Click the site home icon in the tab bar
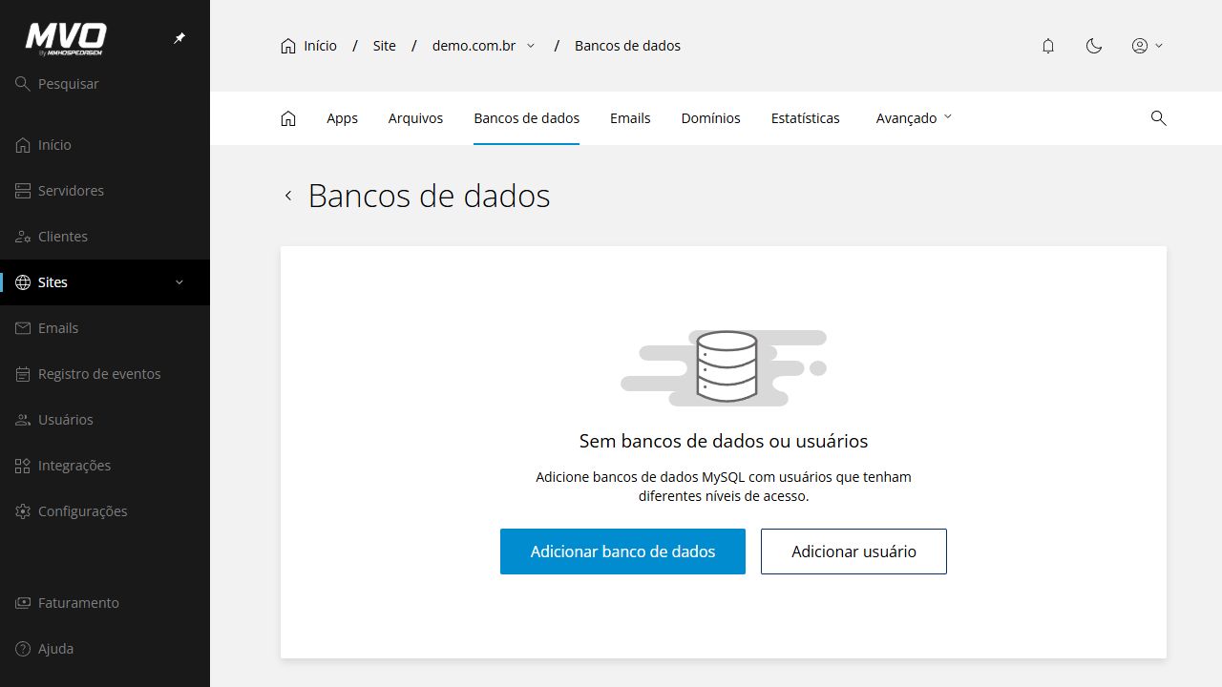Screen dimensions: 1222x687 pos(288,118)
